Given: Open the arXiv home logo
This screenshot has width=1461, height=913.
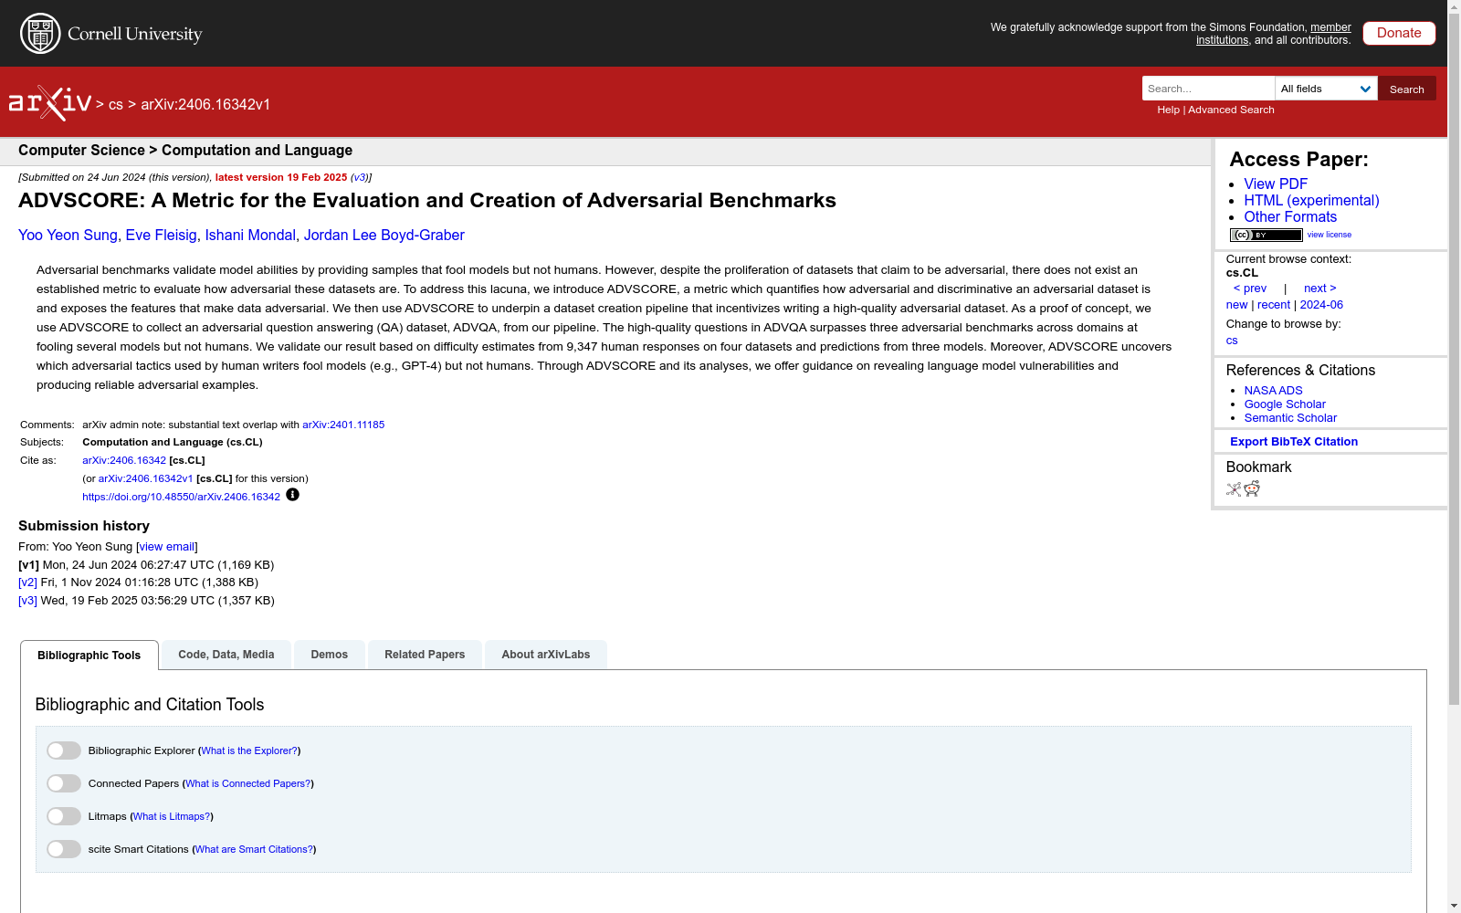Looking at the screenshot, I should (50, 103).
